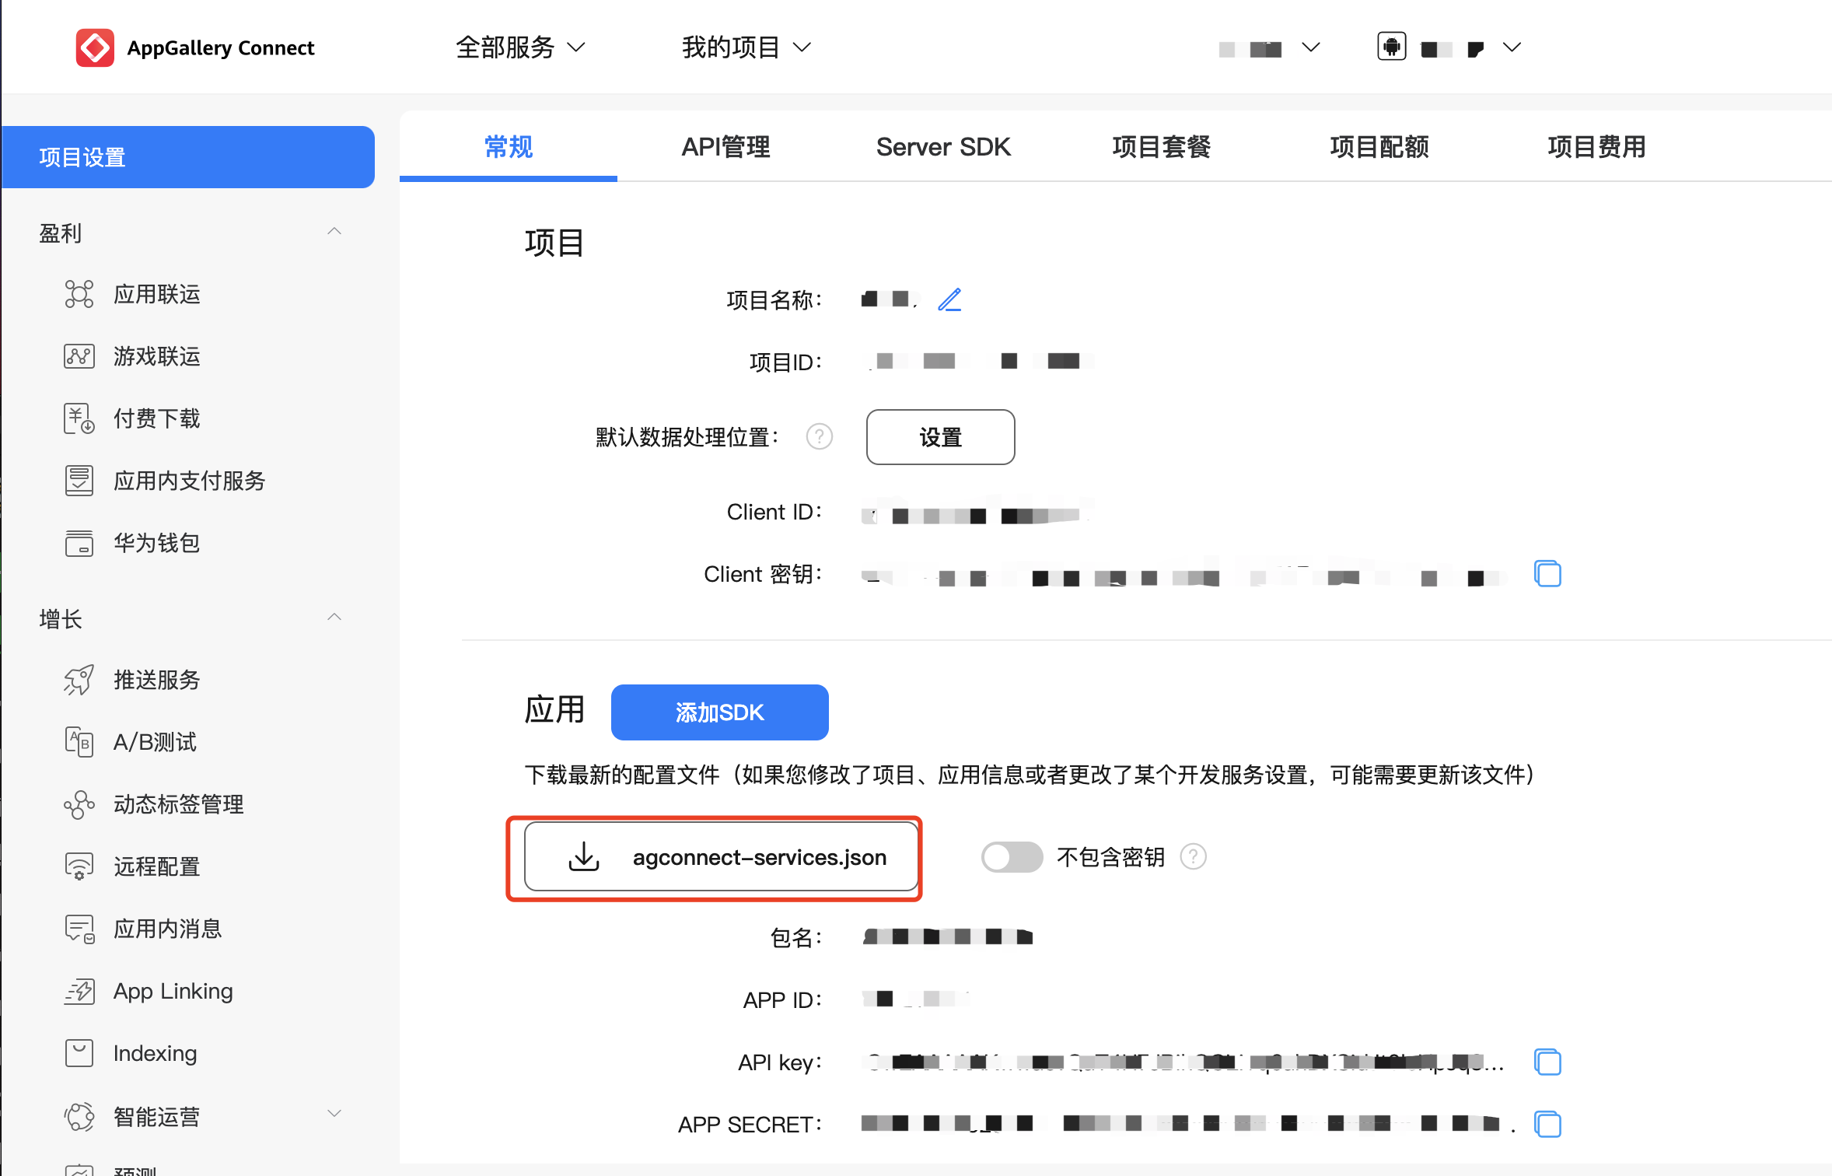The width and height of the screenshot is (1832, 1176).
Task: Open the 我的项目 dropdown
Action: pos(746,48)
